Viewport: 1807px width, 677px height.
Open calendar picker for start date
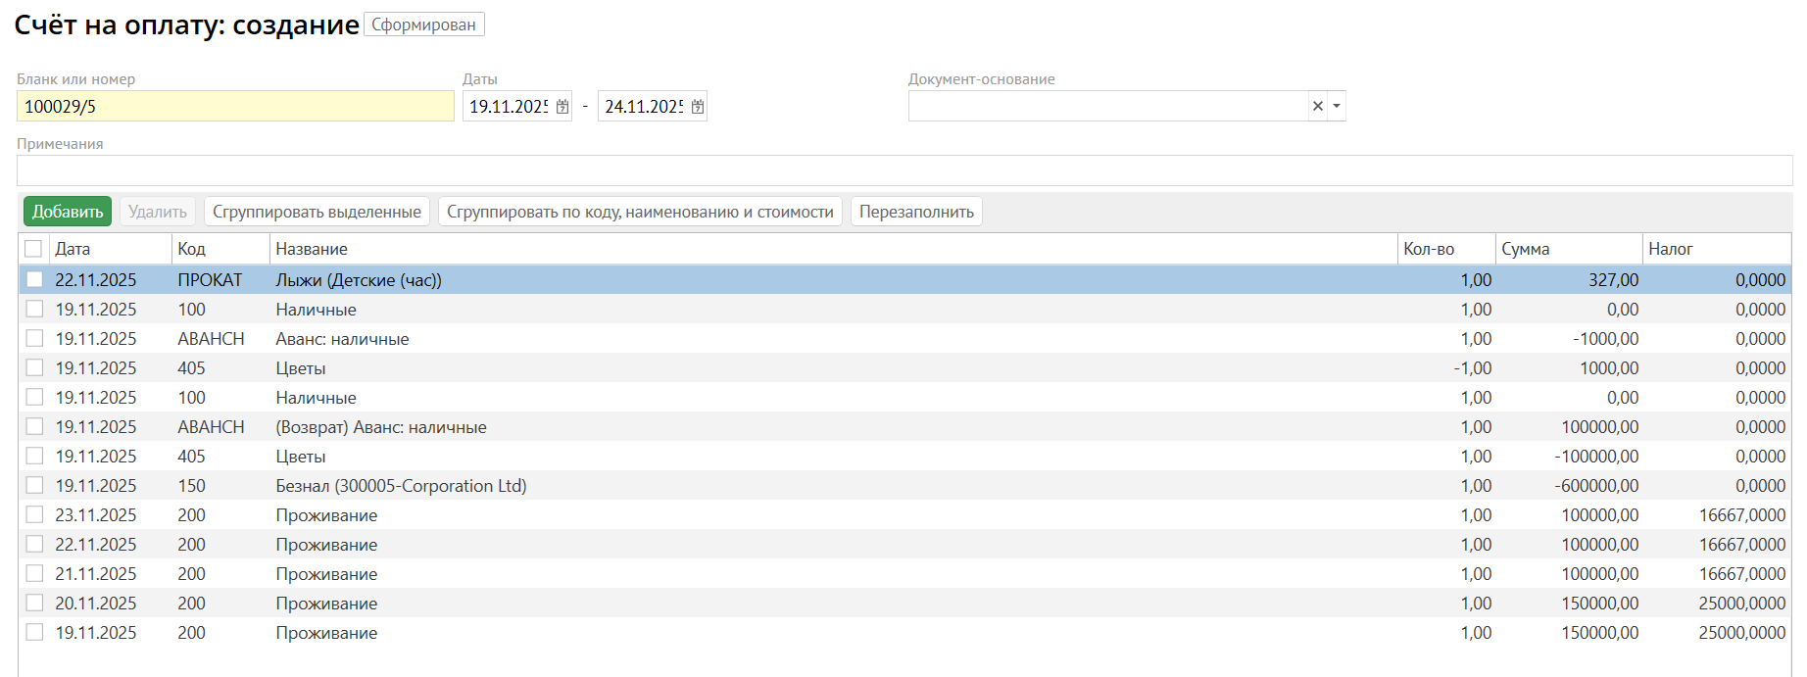pos(562,107)
